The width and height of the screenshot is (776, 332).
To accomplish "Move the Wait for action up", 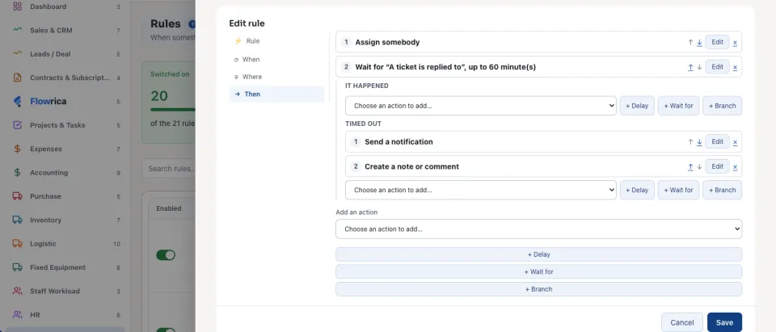I will pyautogui.click(x=690, y=67).
